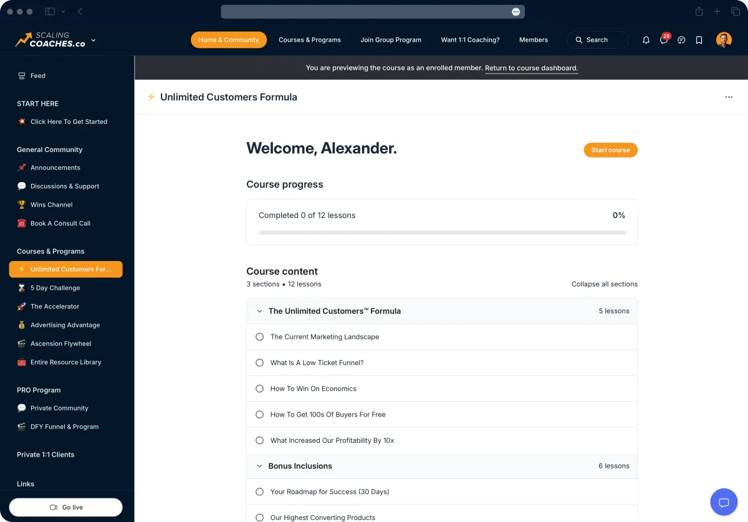Click the speech bubble icon beside Private Community
Viewport: 748px width, 522px height.
pos(22,408)
